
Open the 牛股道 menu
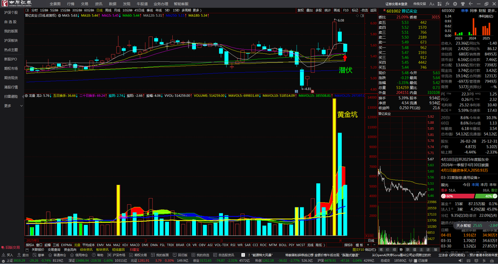pyautogui.click(x=142, y=4)
